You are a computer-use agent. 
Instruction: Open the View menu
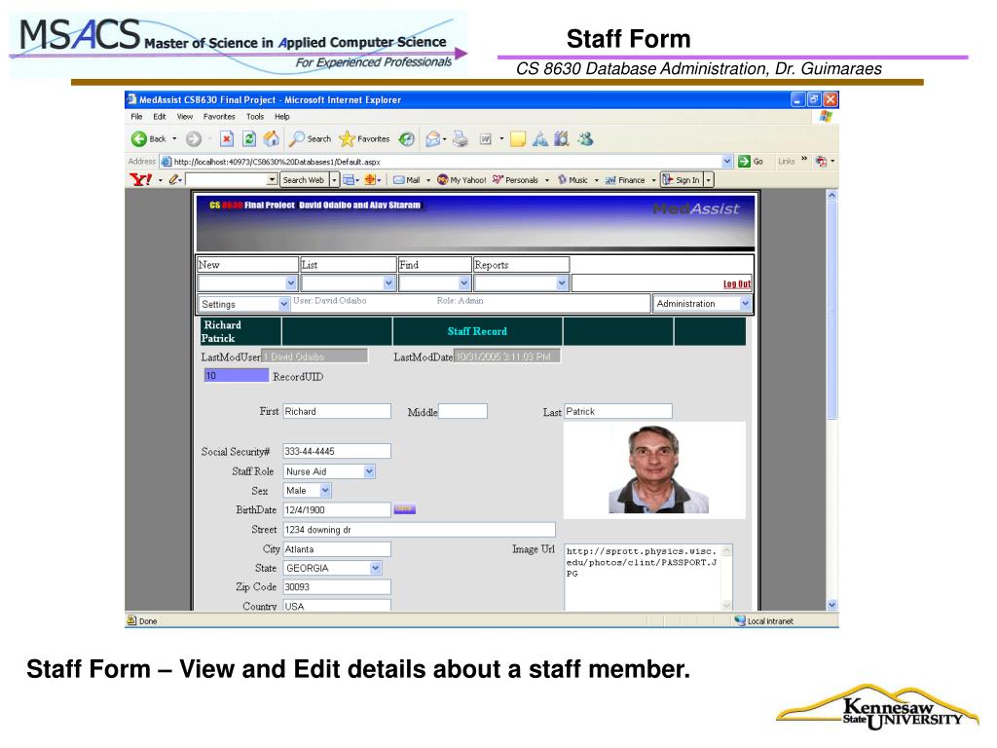tap(185, 117)
